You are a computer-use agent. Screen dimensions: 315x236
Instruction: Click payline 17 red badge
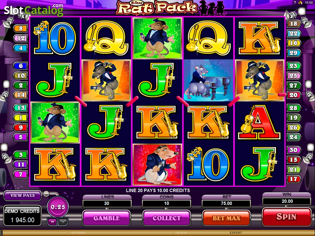tap(293, 179)
